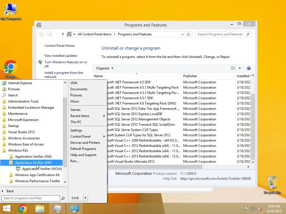Show hidden tray icons arrow
The height and width of the screenshot is (214, 286).
pyautogui.click(x=239, y=209)
